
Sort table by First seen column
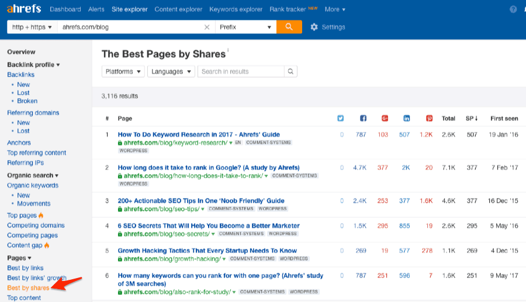point(504,119)
